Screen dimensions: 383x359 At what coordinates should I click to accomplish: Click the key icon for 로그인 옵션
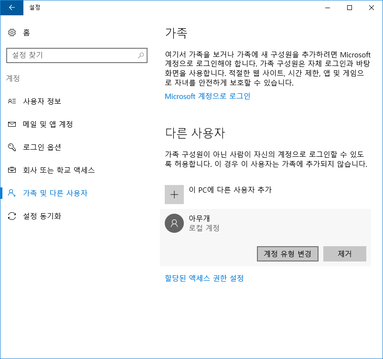pos(12,147)
